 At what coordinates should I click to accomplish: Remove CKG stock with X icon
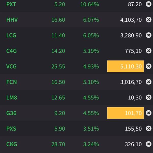point(148,144)
